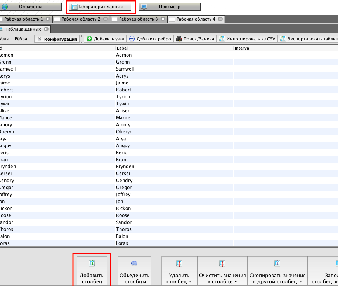Open Search/Replace with the binoculars icon

point(179,39)
